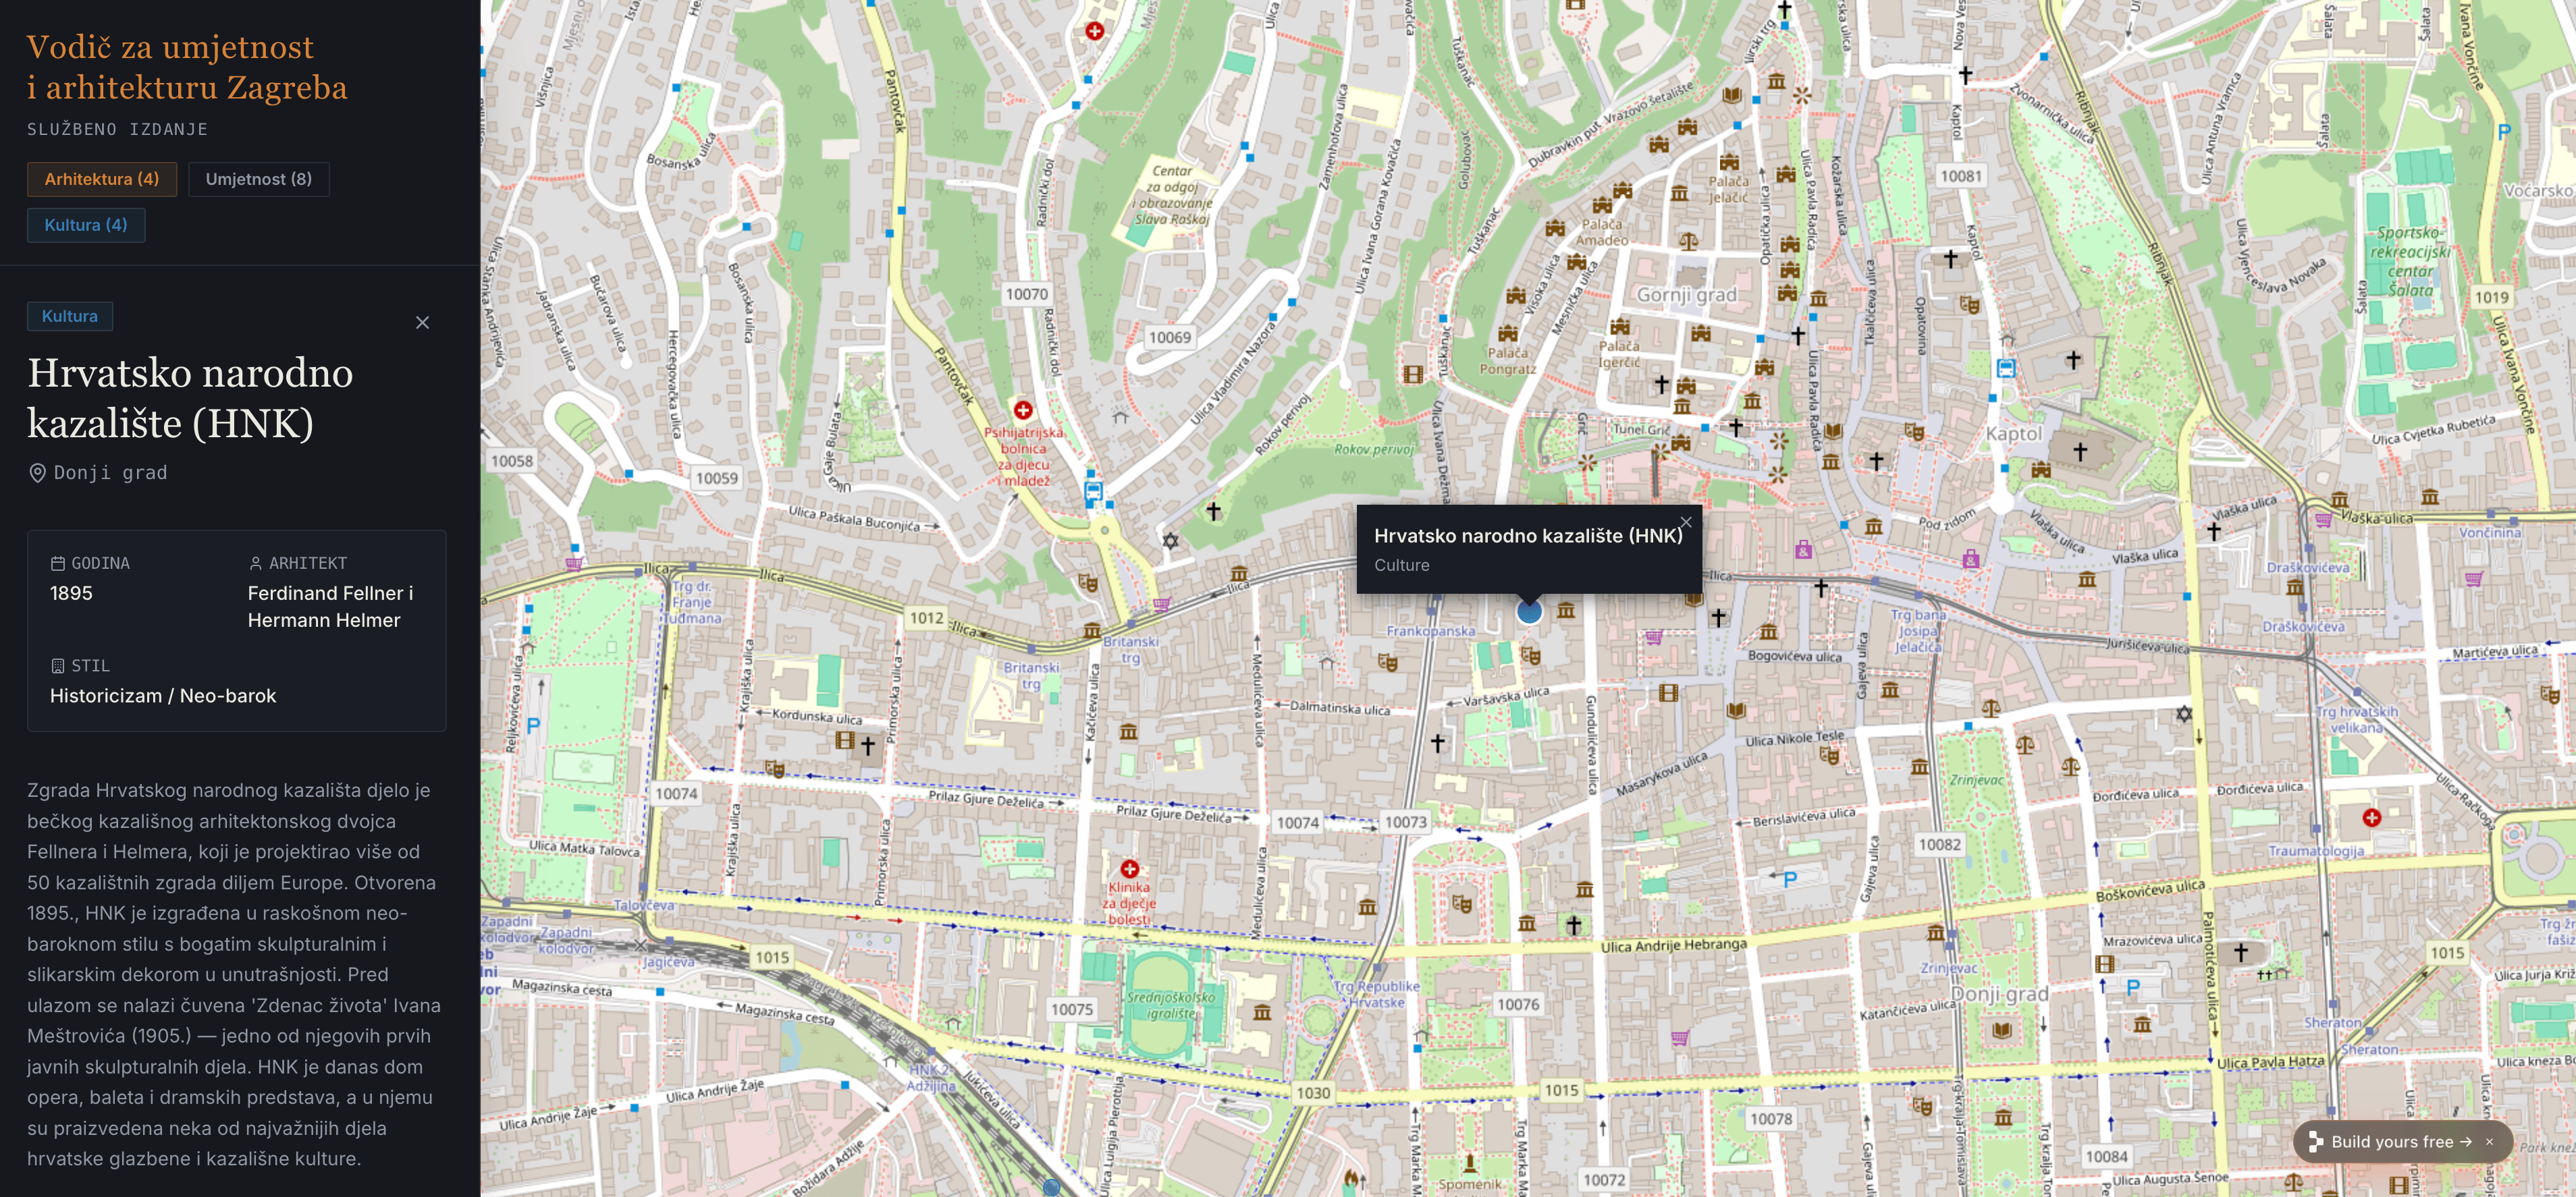Click the 'Kaptol' map label
2576x1197 pixels.
point(2014,434)
